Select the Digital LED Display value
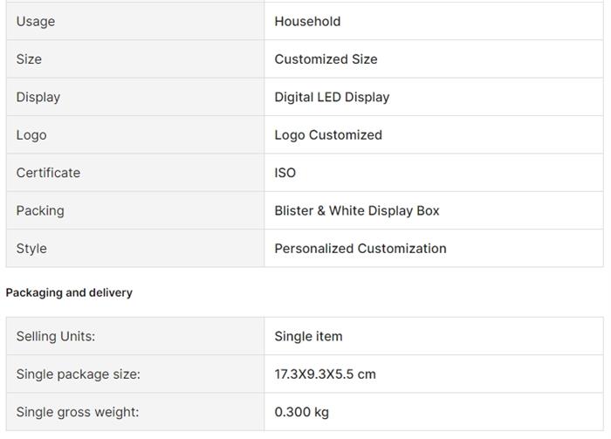The width and height of the screenshot is (611, 439). point(332,97)
